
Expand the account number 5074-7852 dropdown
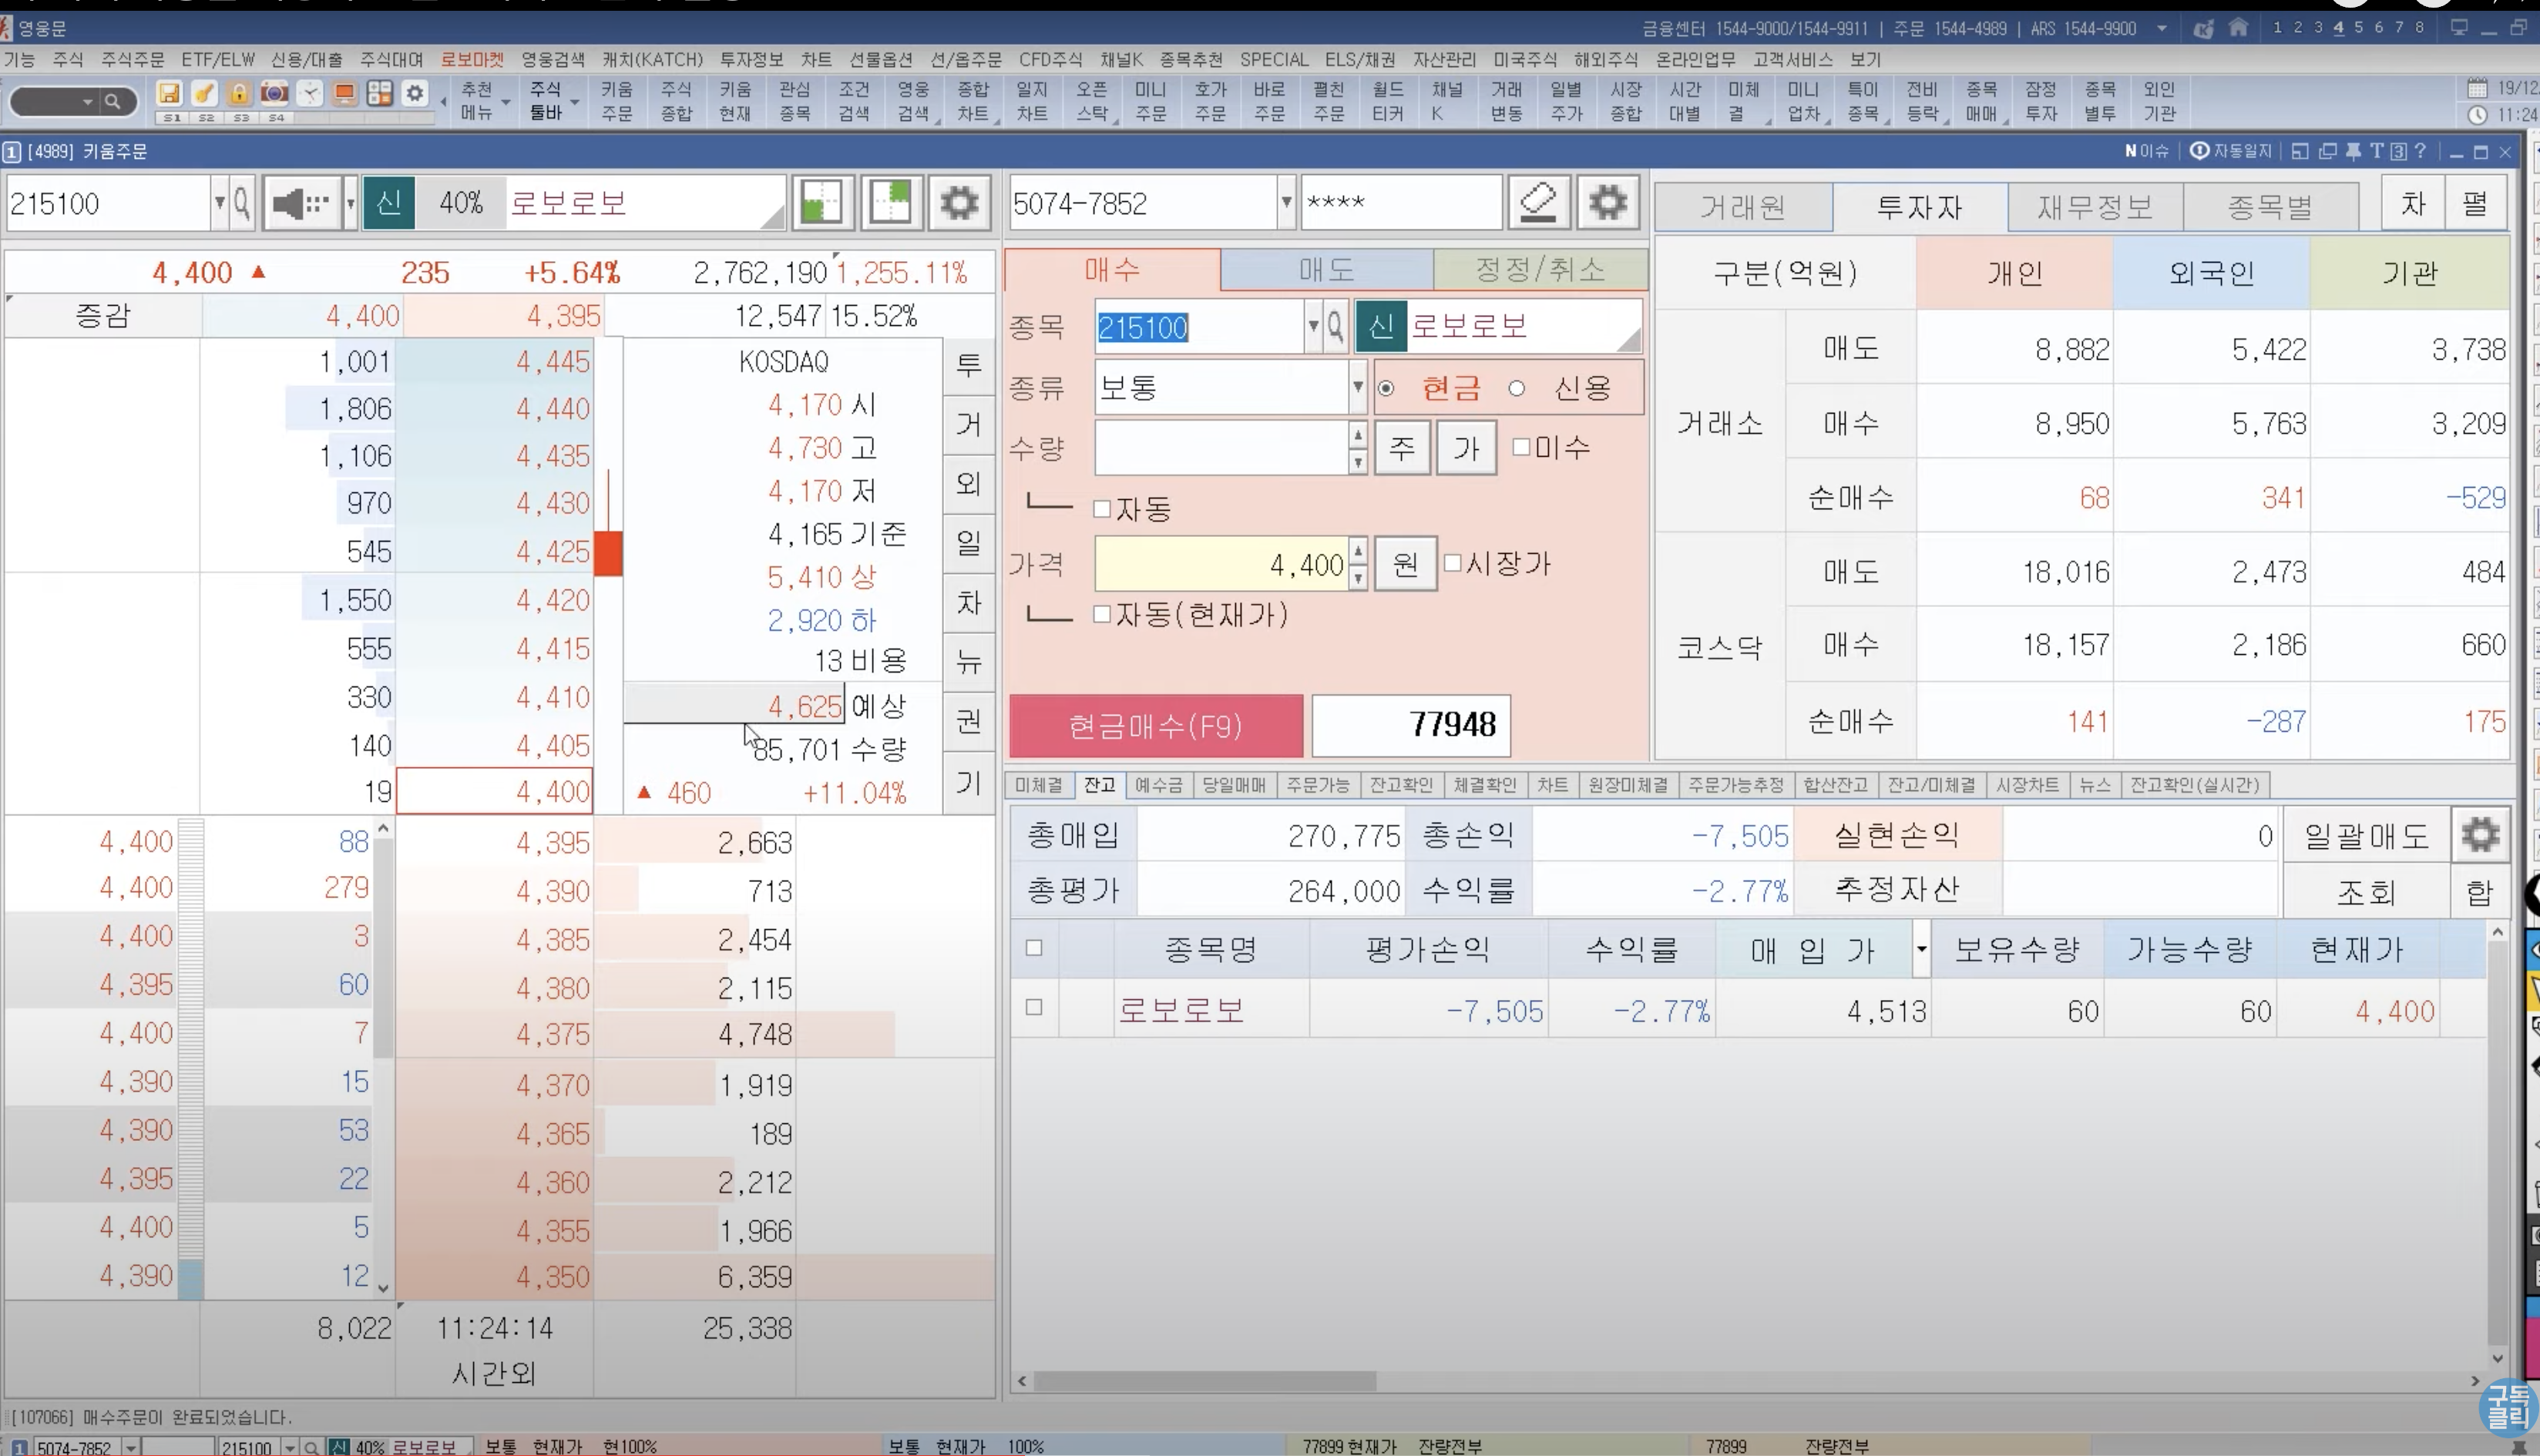click(1286, 204)
